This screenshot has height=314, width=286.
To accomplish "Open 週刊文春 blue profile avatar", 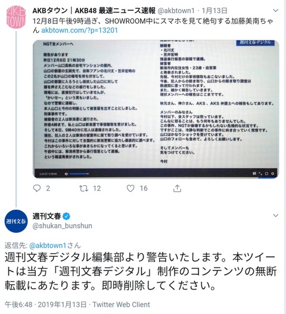I will 16,221.
